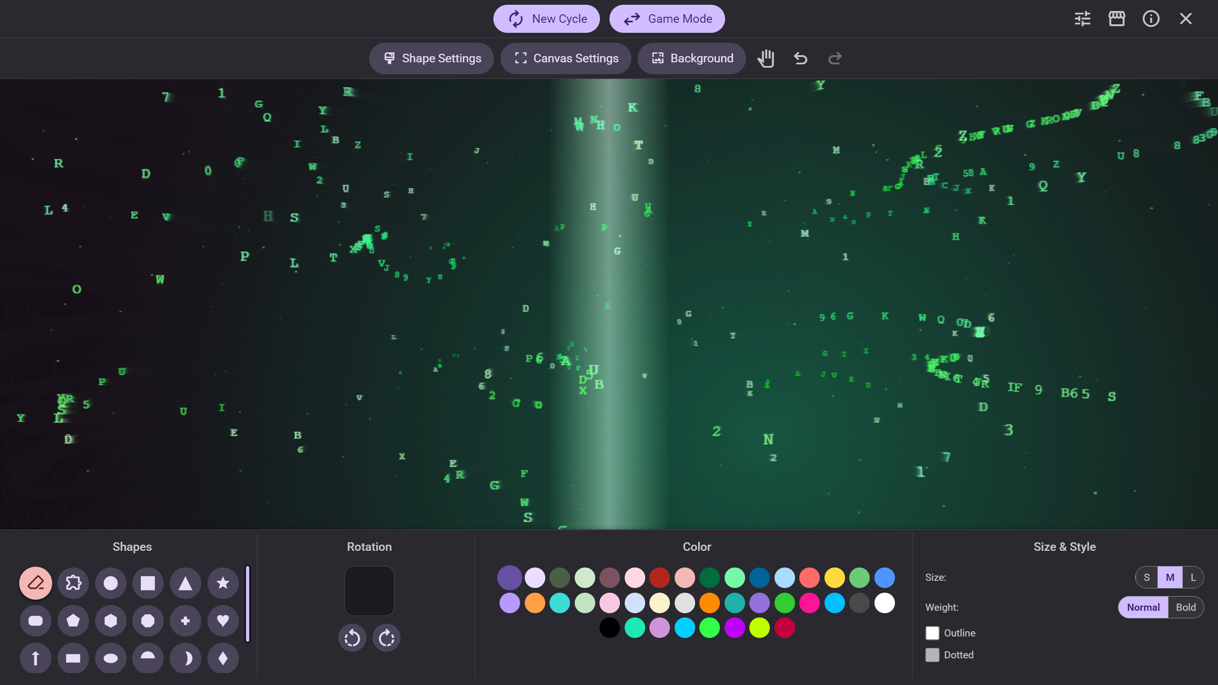Viewport: 1218px width, 685px height.
Task: Open Canvas Settings
Action: tap(566, 58)
